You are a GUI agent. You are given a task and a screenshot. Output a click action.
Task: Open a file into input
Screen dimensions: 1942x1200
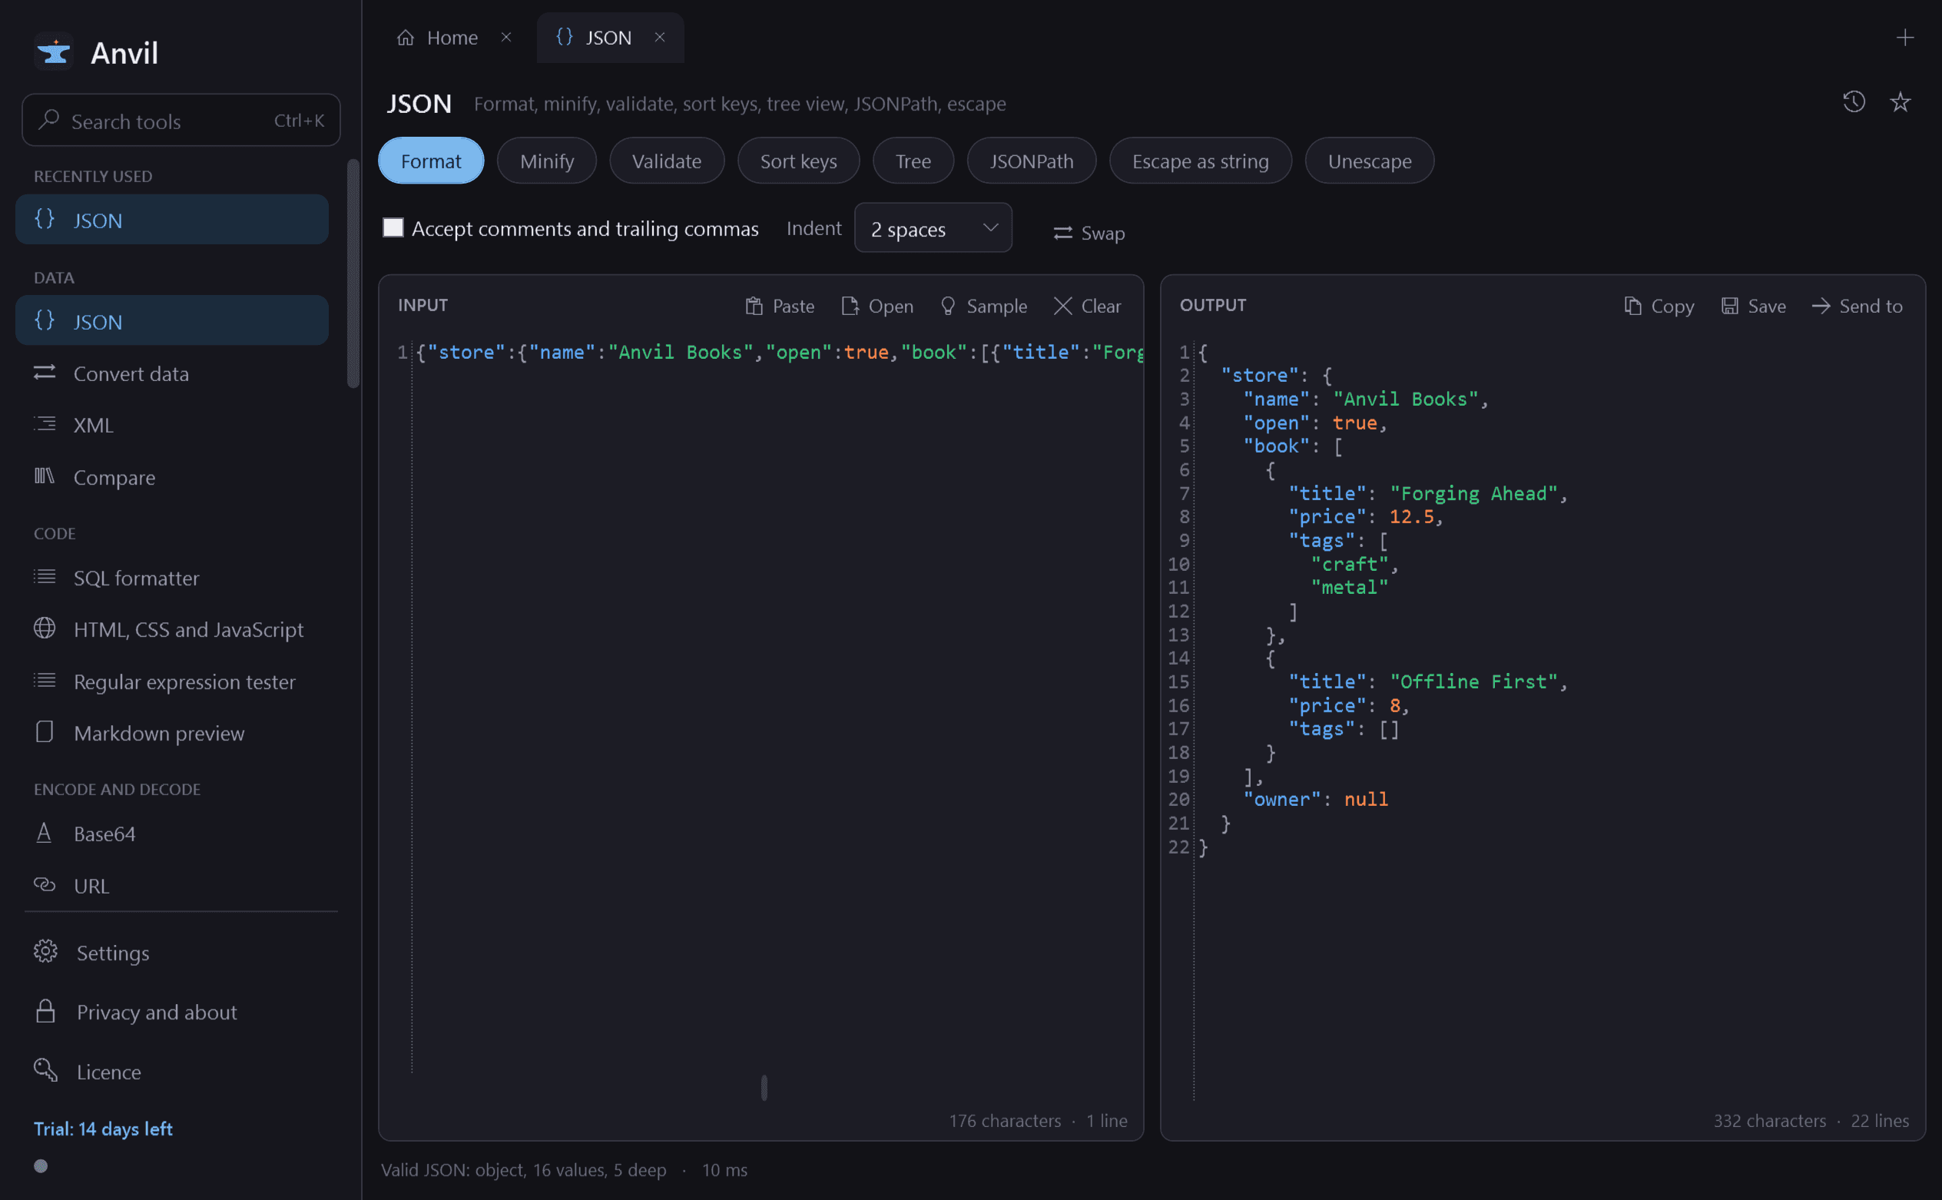[x=877, y=306]
